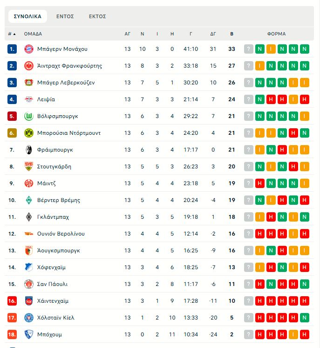The height and width of the screenshot is (348, 320).
Task: Click position badge 16 for Χάιντενχαϊμ
Action: (12, 301)
